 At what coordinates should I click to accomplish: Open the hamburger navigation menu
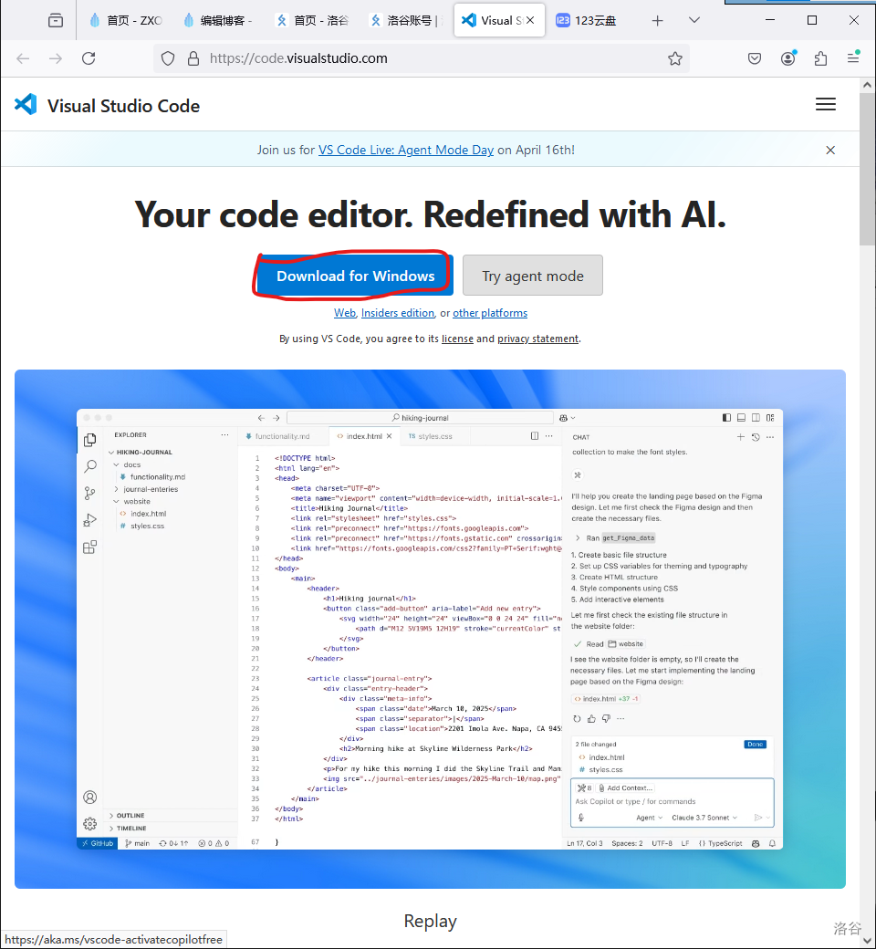tap(825, 105)
